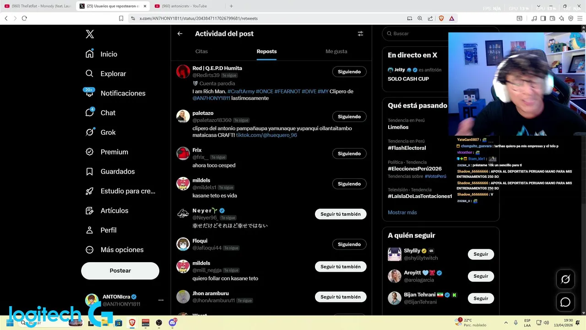
Task: Open Guardados bookmarks
Action: pyautogui.click(x=110, y=171)
